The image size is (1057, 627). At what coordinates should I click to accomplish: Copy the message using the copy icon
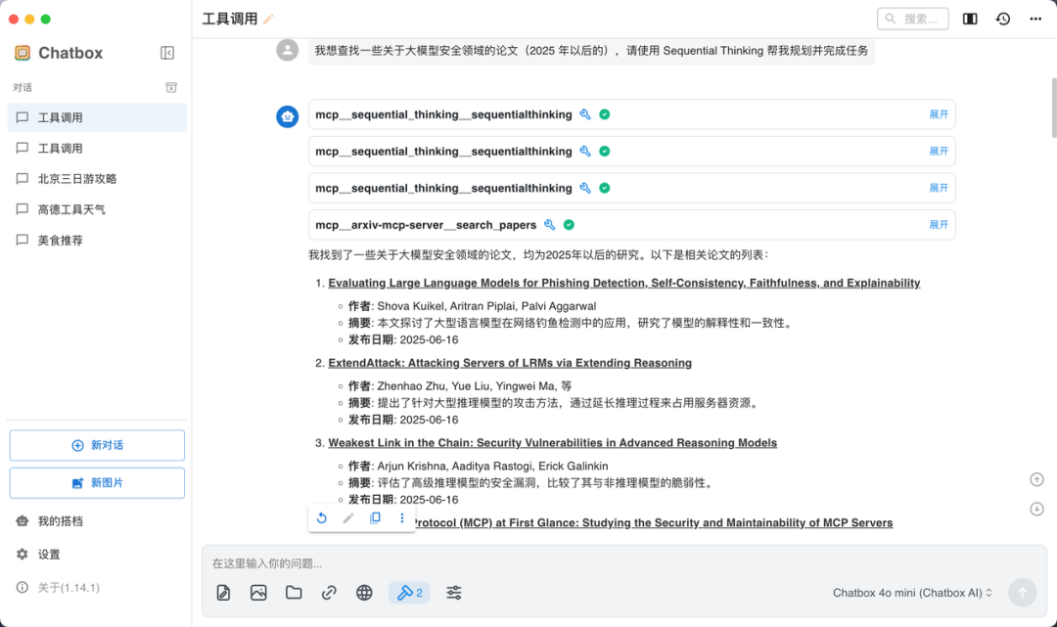[375, 517]
